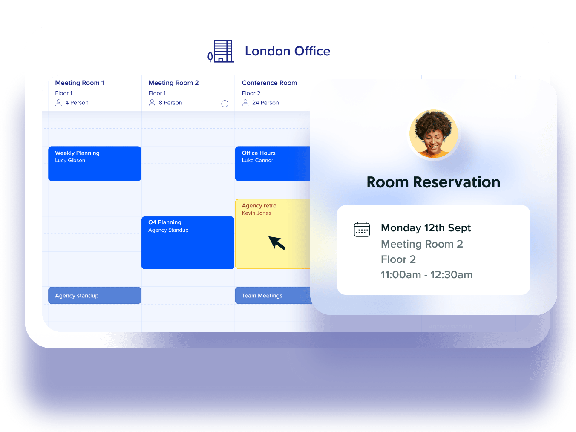
Task: Open the Weekly Planning event by Lucy Gibson
Action: point(95,164)
